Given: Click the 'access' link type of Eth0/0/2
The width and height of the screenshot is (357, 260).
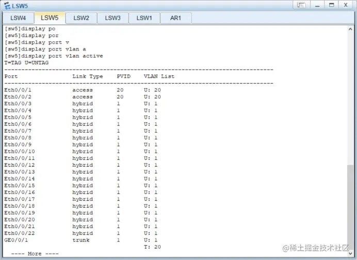Looking at the screenshot, I should point(83,97).
